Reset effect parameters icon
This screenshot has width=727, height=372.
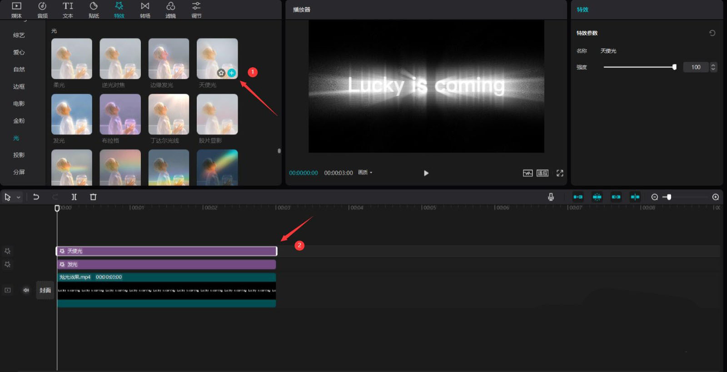pos(712,33)
